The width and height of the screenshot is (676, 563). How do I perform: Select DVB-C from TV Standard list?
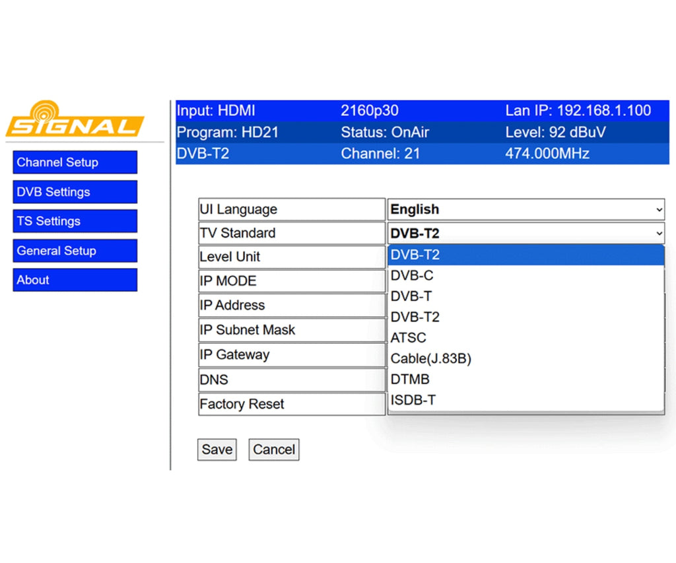pyautogui.click(x=526, y=275)
